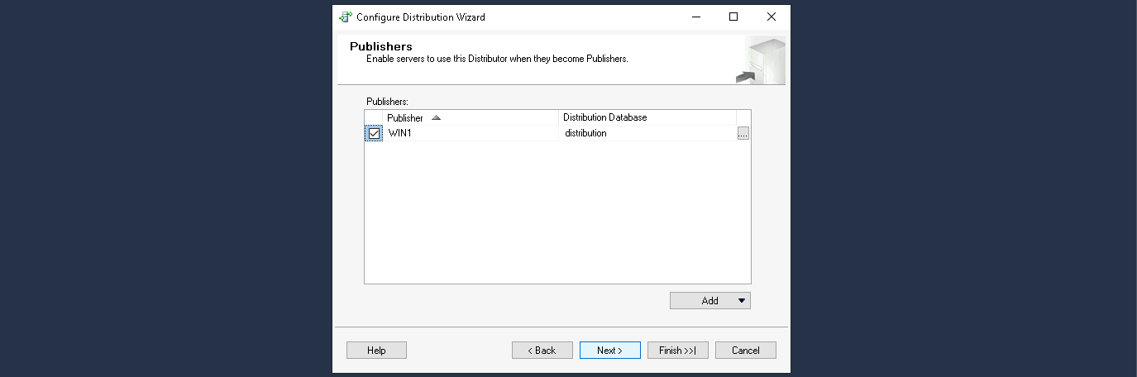
Task: Select the WIN1 publisher row name
Action: point(400,134)
